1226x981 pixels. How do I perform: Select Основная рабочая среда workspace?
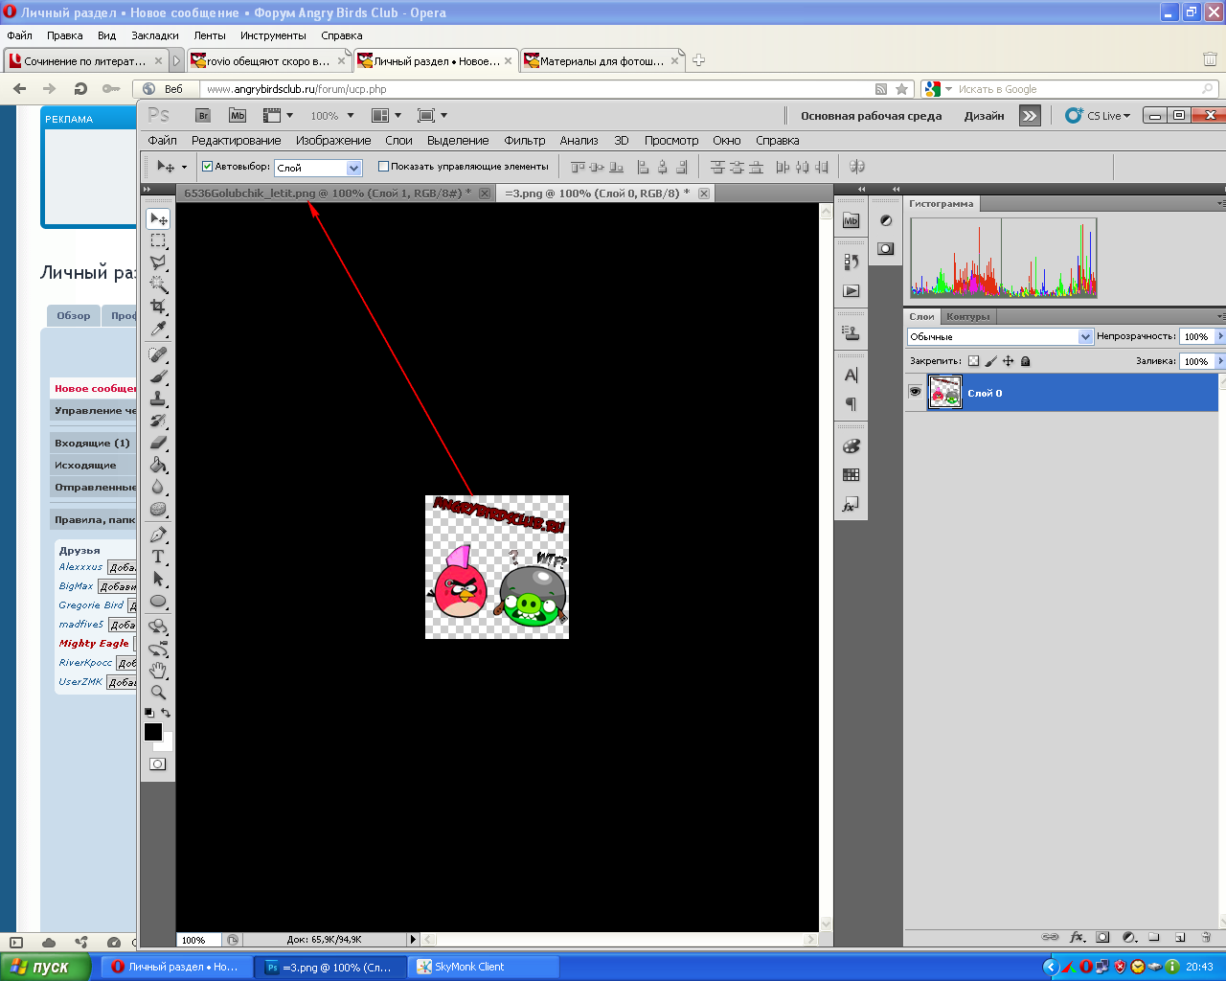pos(872,116)
